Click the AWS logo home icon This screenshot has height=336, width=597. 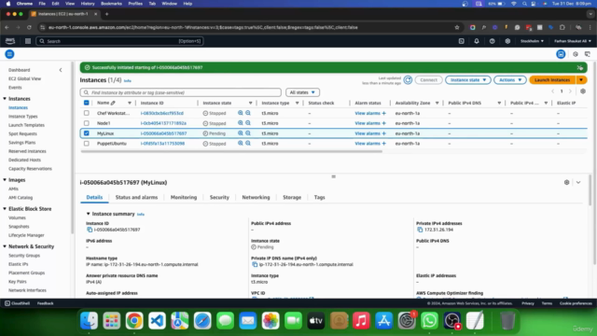10,41
